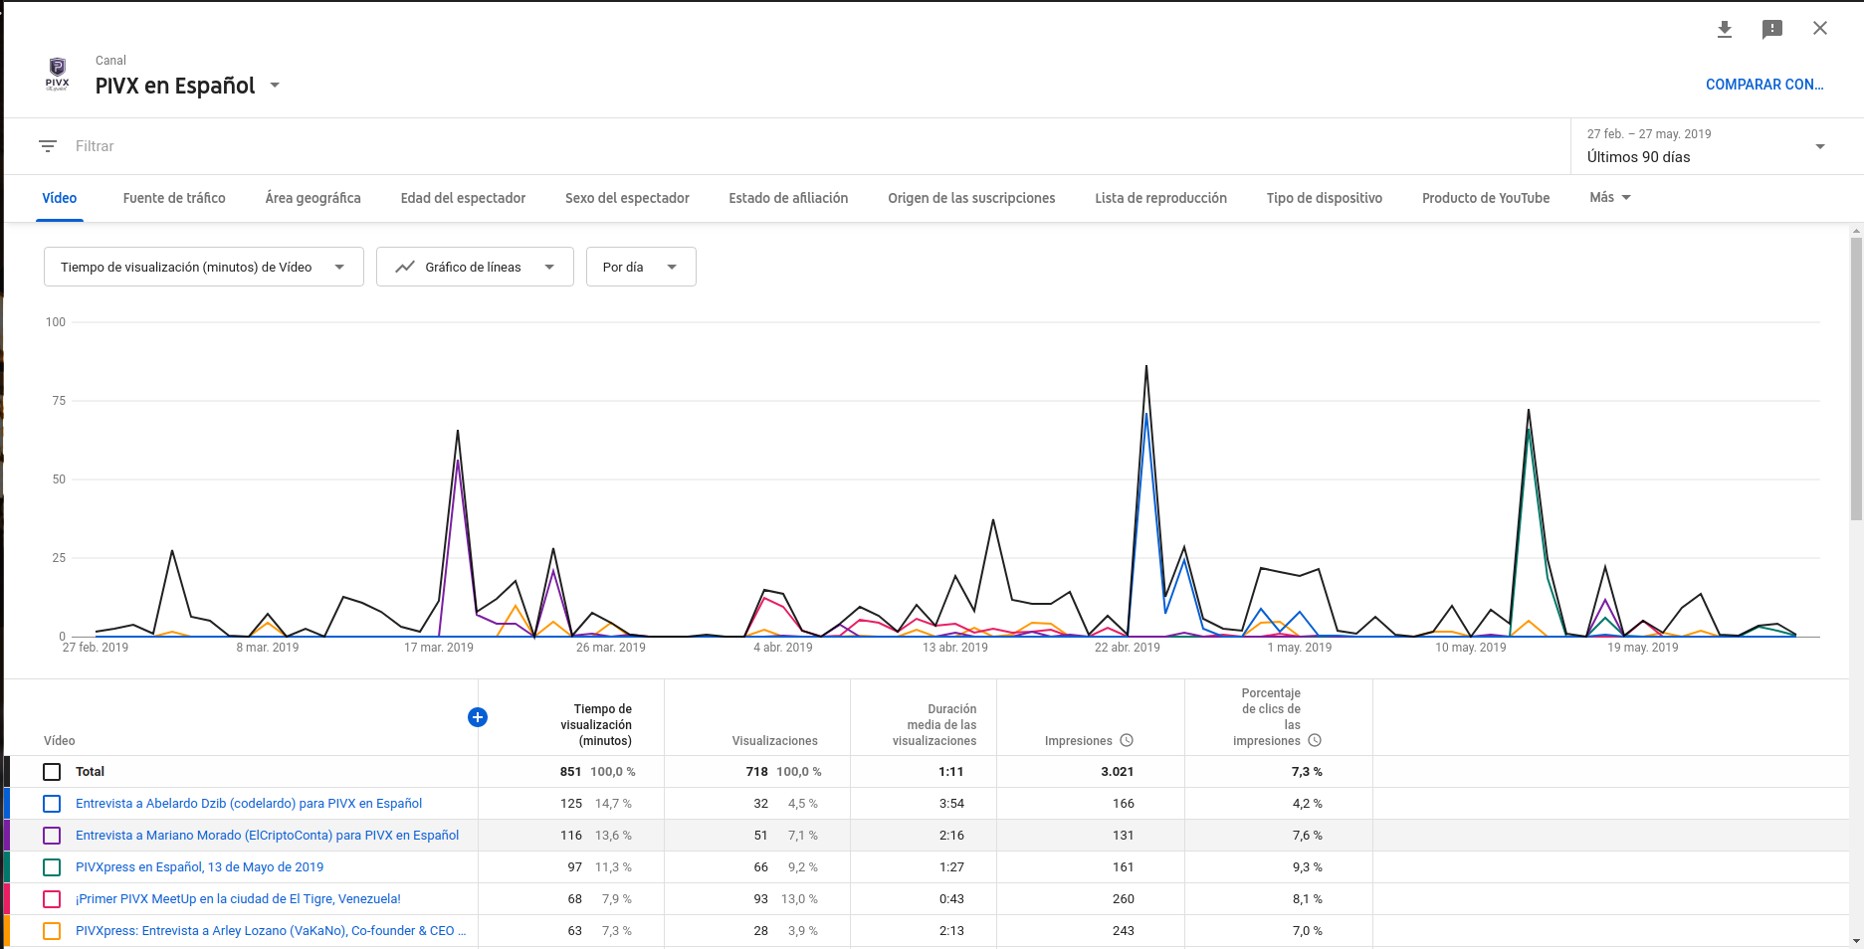Click the 9,3 % click rate cell
The image size is (1864, 949).
coord(1307,867)
